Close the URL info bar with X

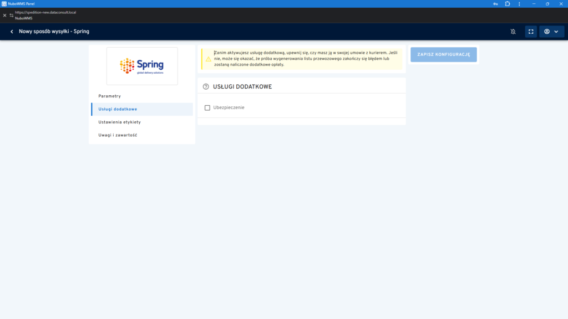point(4,15)
